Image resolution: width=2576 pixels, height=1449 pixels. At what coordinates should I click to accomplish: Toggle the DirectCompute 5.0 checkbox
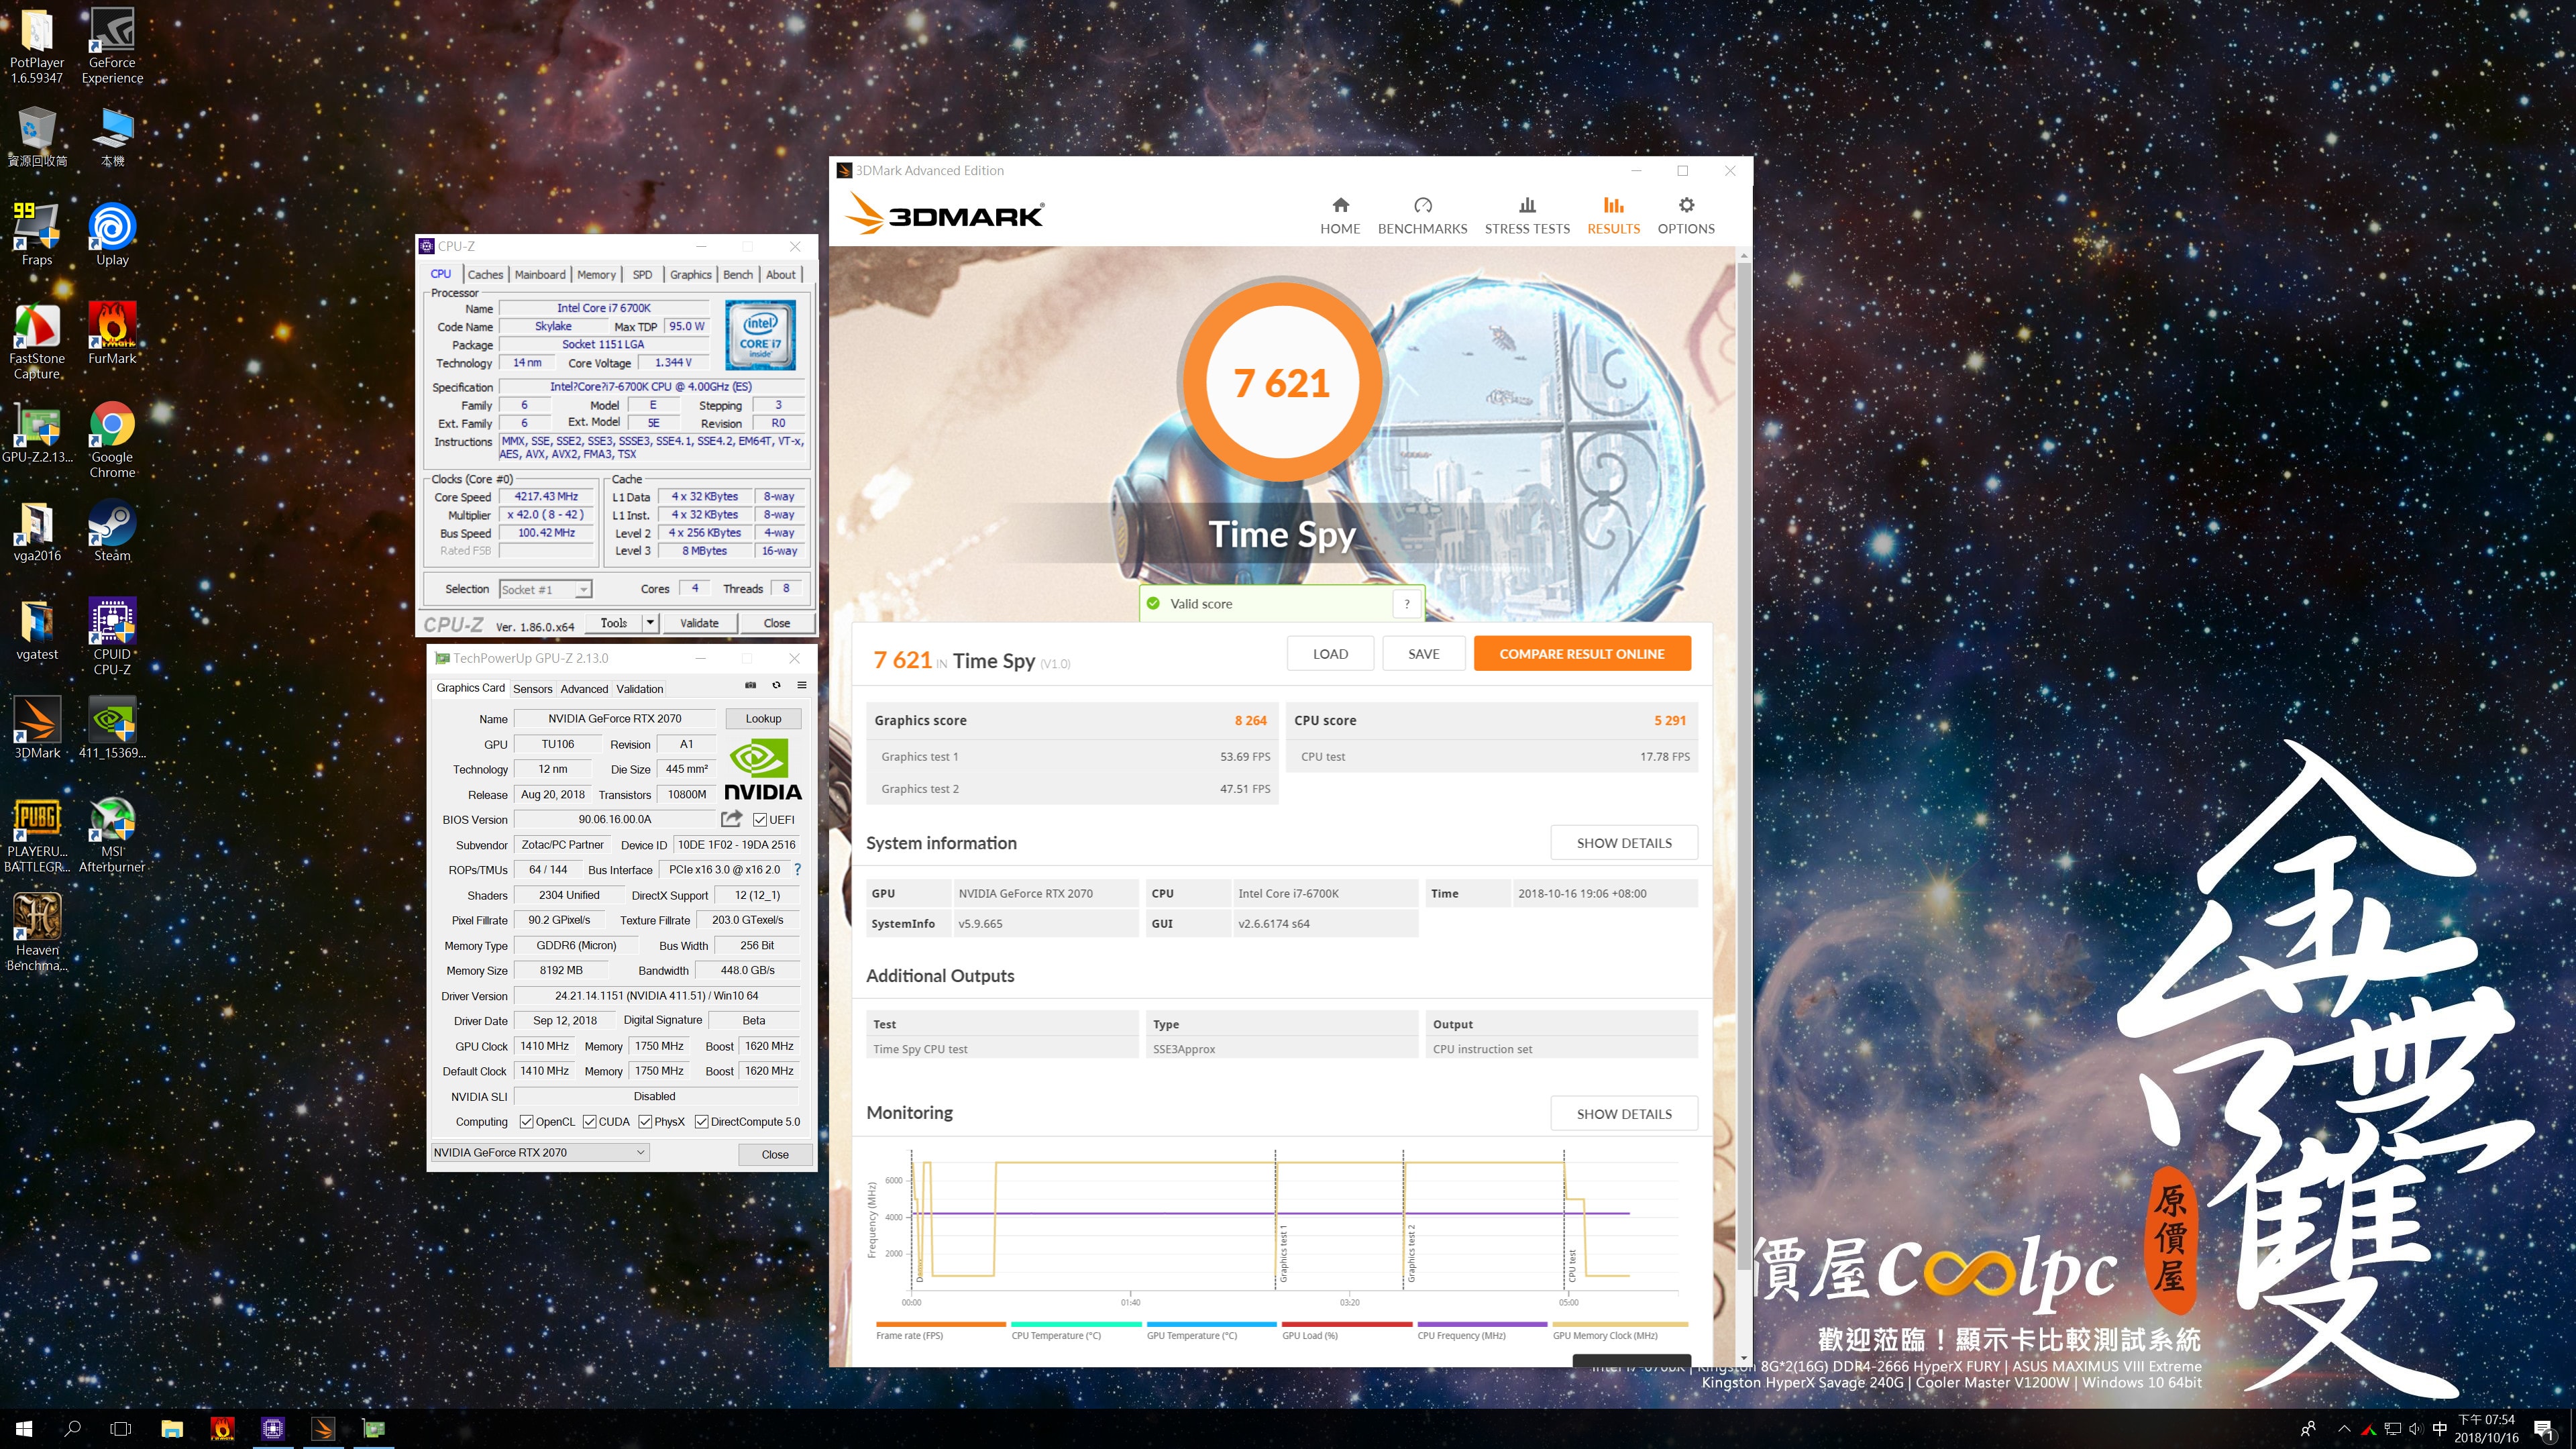point(701,1122)
